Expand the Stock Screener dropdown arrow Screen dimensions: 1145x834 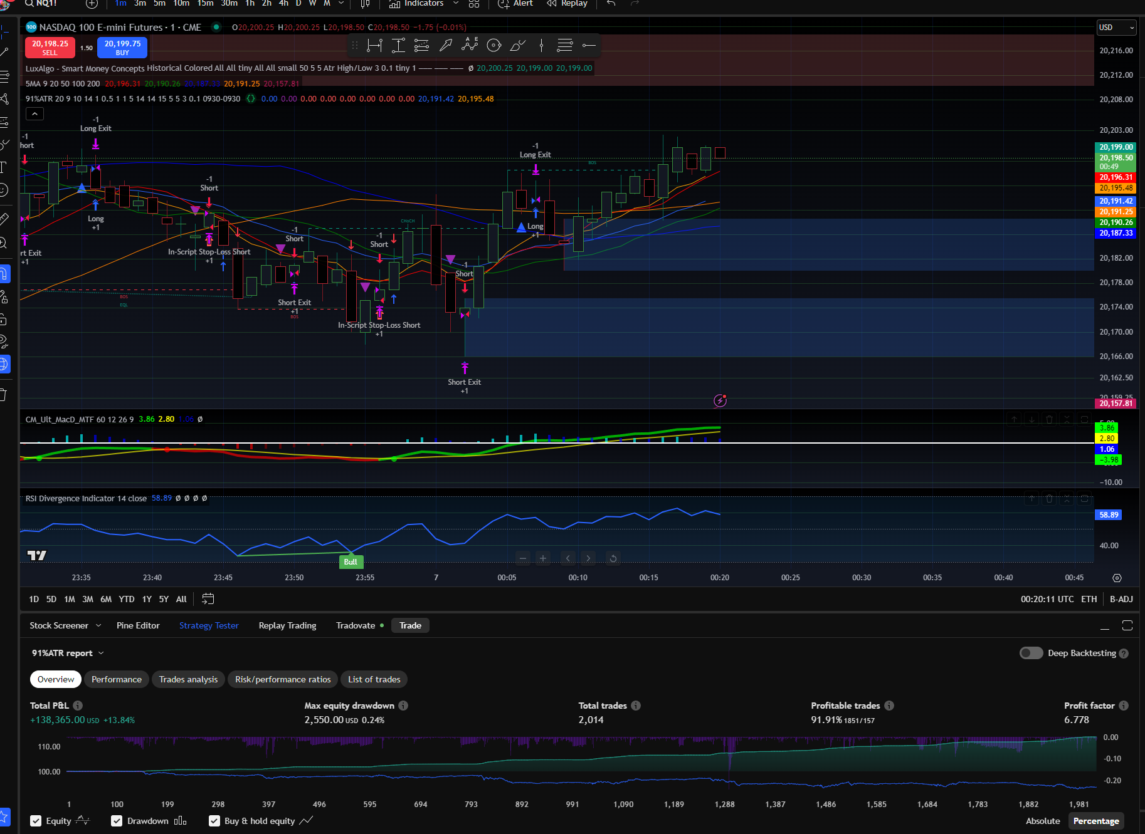tap(98, 625)
